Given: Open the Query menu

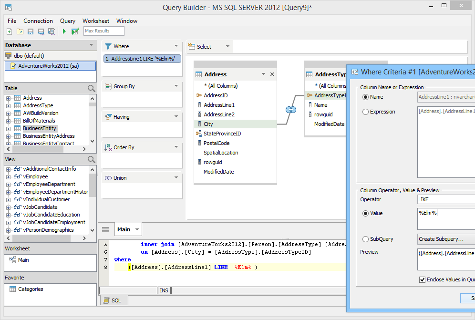Looking at the screenshot, I should [68, 21].
